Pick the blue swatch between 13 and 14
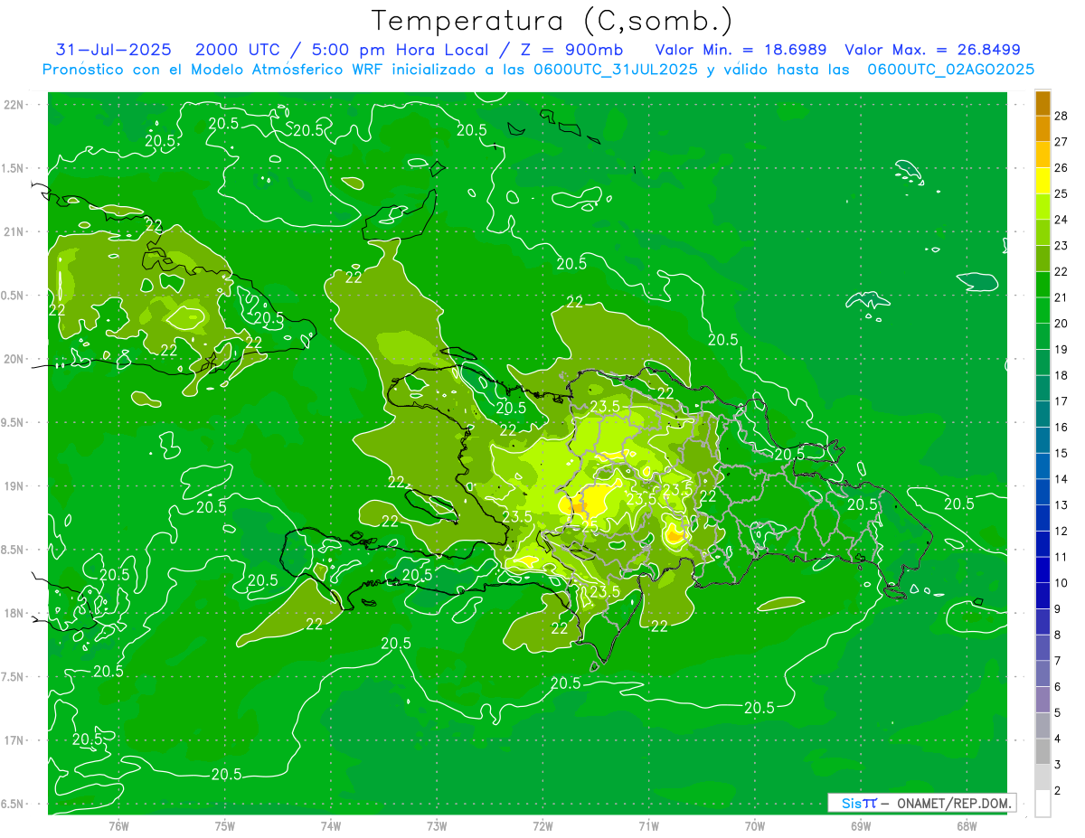The height and width of the screenshot is (838, 1085). [1043, 492]
